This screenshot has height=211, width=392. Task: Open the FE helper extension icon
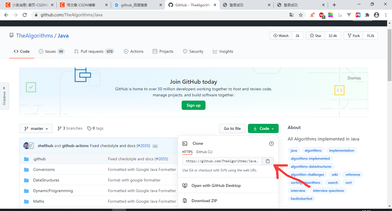358,15
